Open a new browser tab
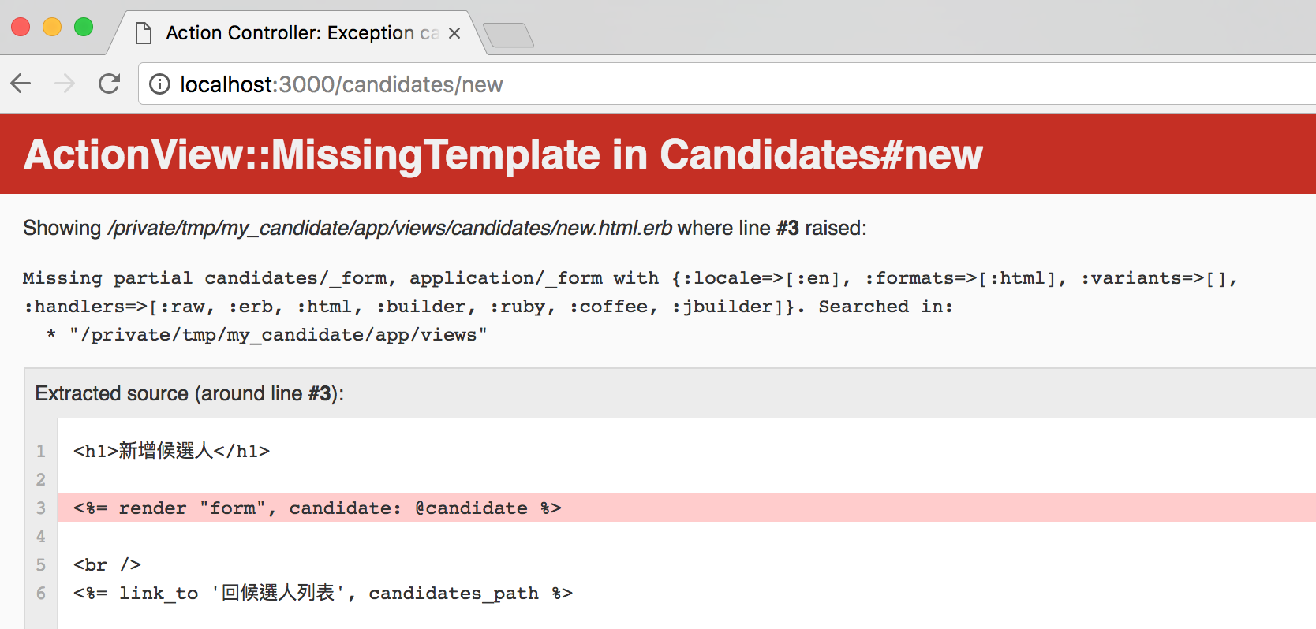The width and height of the screenshot is (1316, 629). [x=508, y=35]
